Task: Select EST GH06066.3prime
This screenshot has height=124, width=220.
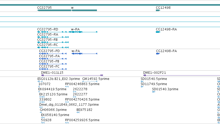Action: pos(53,110)
